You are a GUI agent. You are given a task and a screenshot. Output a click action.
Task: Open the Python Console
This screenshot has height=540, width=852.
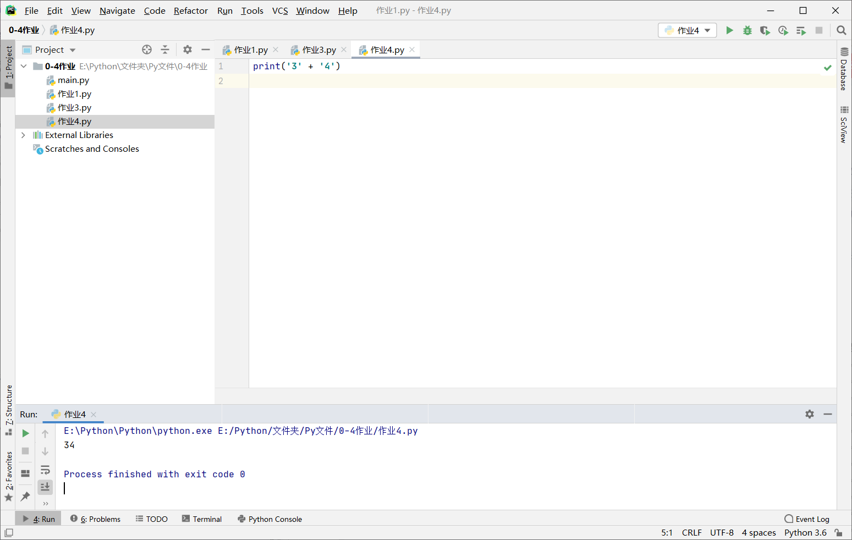click(x=270, y=519)
